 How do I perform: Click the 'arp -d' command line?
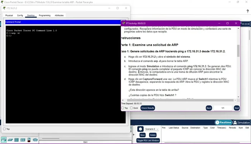(13, 33)
